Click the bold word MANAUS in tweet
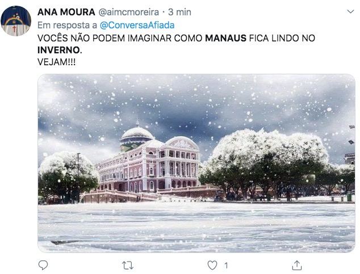The image size is (360, 274). 225,38
